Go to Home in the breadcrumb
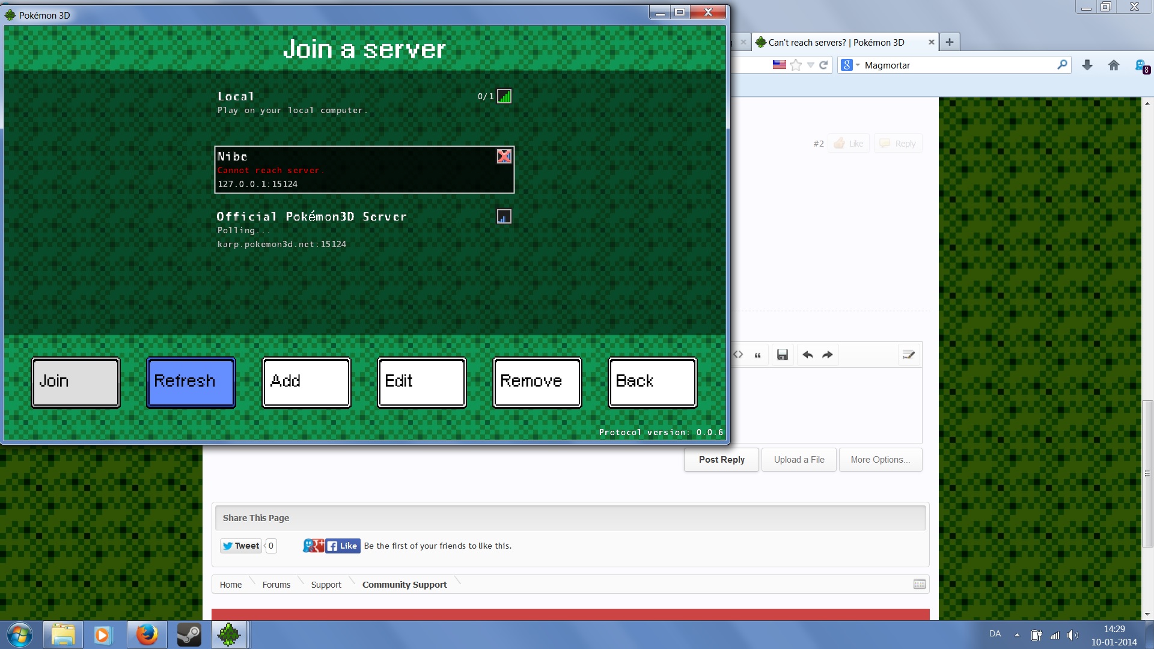This screenshot has height=649, width=1154. (231, 585)
